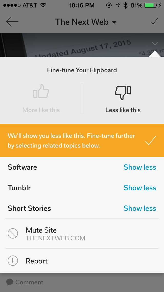
Task: Tap the Mute Site circle-slash icon
Action: 13,234
